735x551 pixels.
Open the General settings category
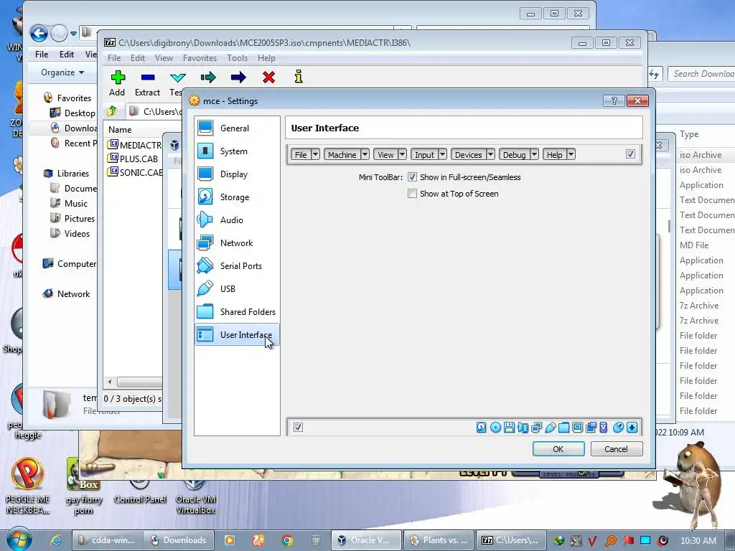pyautogui.click(x=237, y=128)
